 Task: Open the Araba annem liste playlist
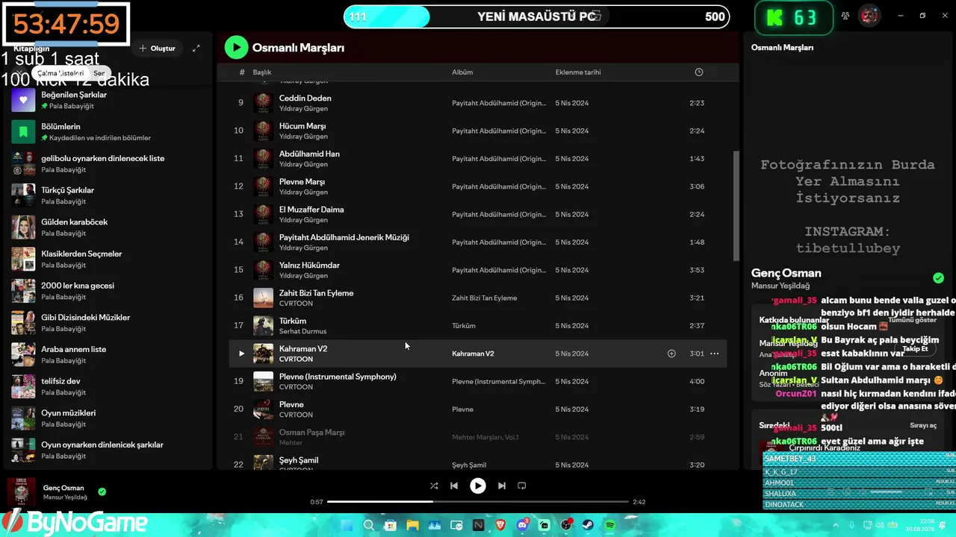[x=108, y=354]
